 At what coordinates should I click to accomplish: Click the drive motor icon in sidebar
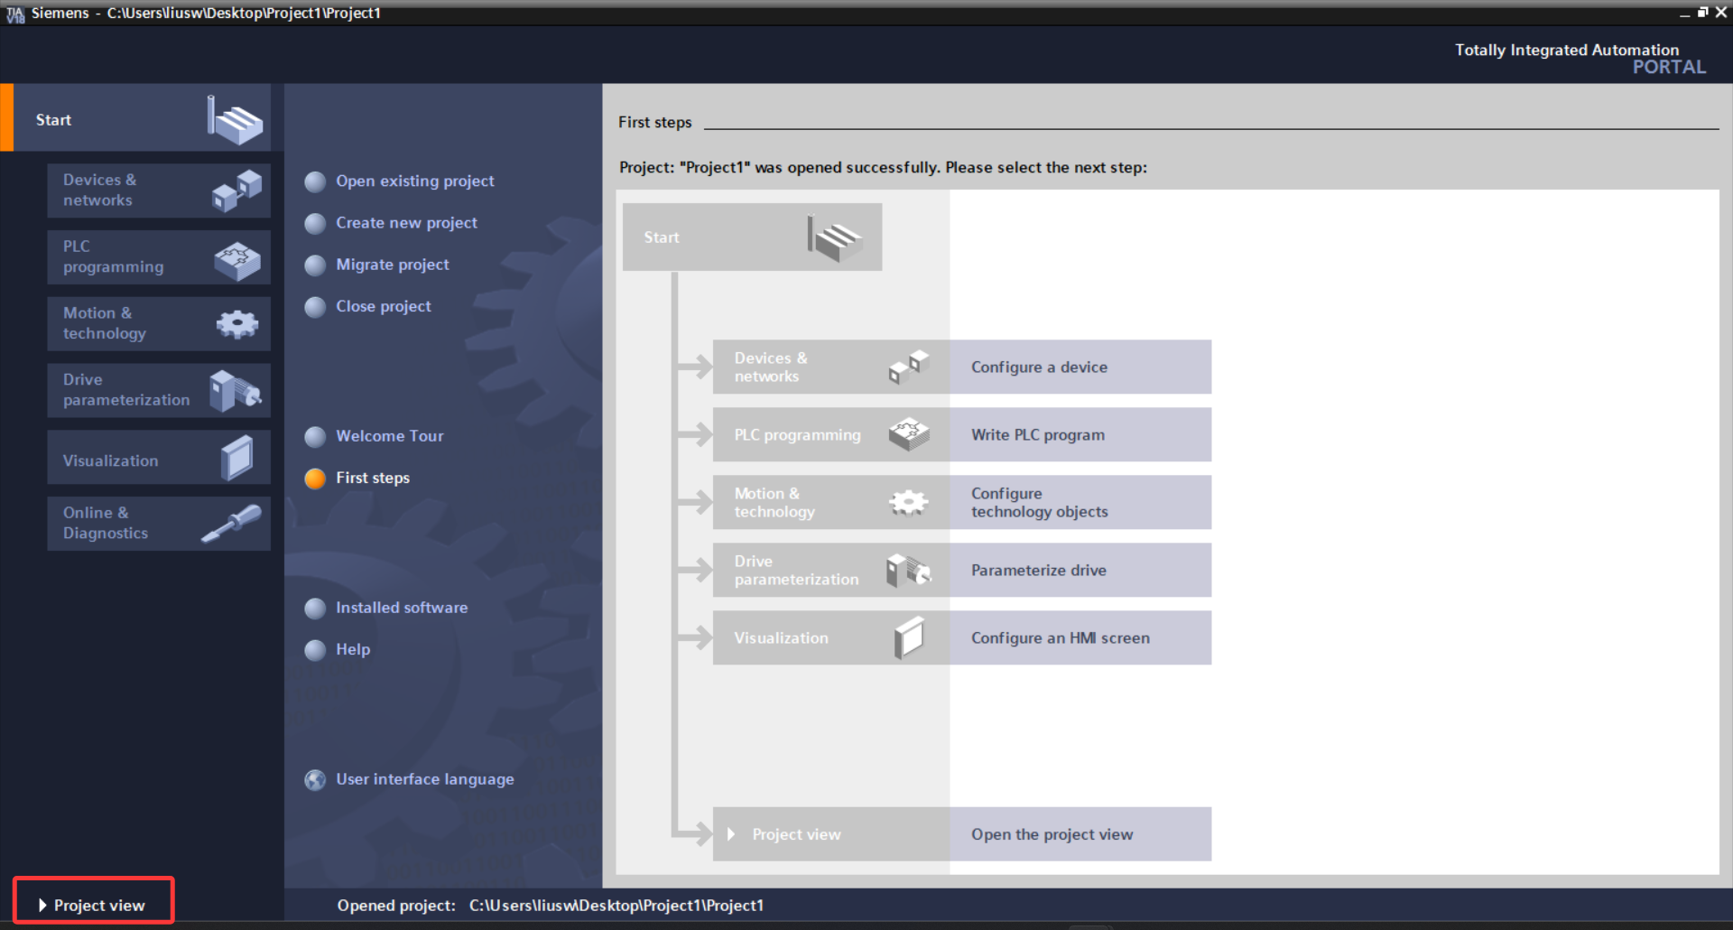click(x=236, y=391)
